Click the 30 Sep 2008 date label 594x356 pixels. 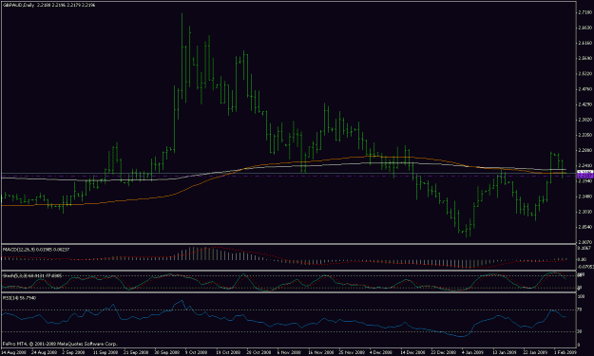[167, 352]
